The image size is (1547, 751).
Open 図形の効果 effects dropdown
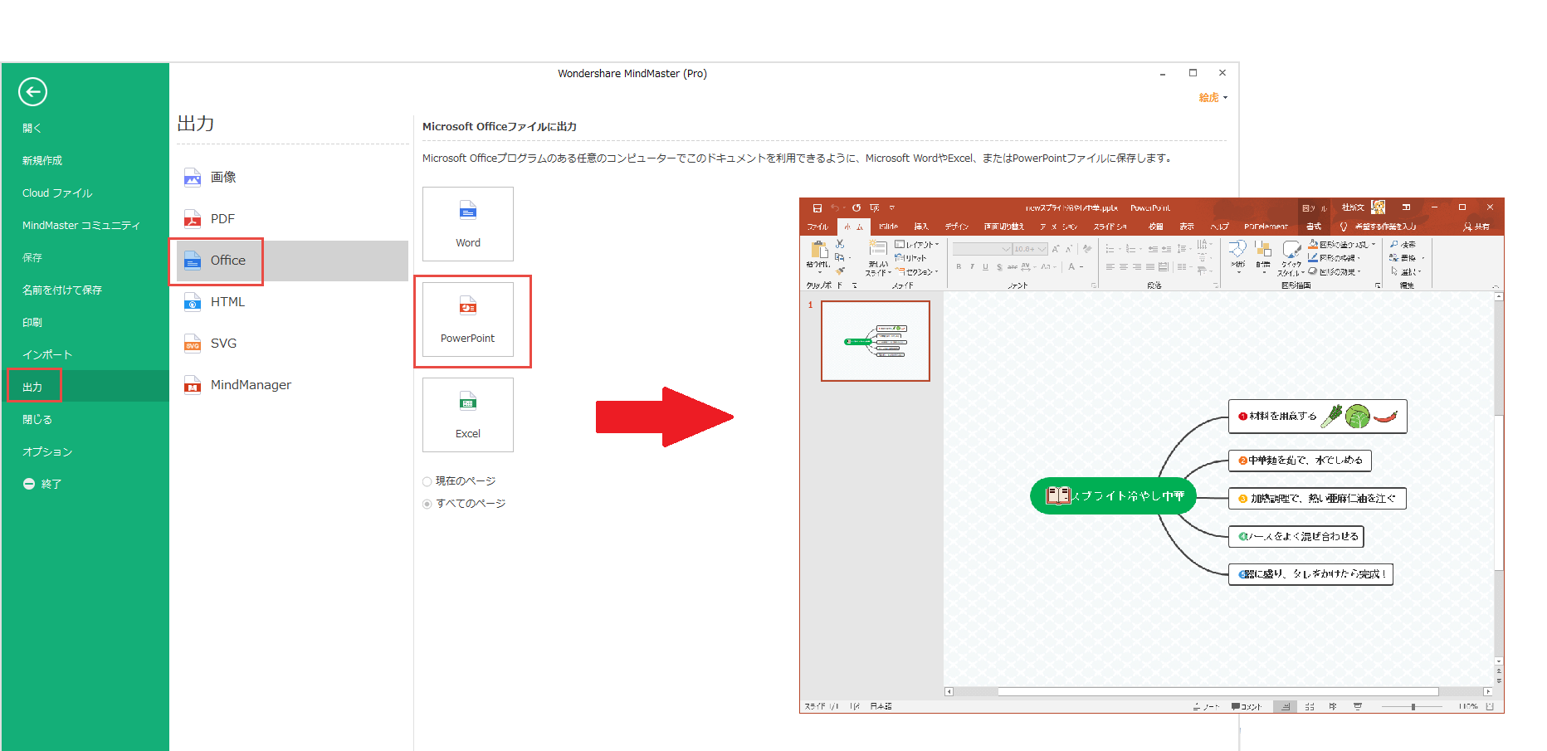click(1335, 271)
